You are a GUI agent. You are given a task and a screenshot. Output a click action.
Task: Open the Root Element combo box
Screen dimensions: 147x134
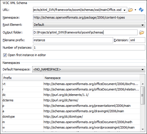coord(89,25)
